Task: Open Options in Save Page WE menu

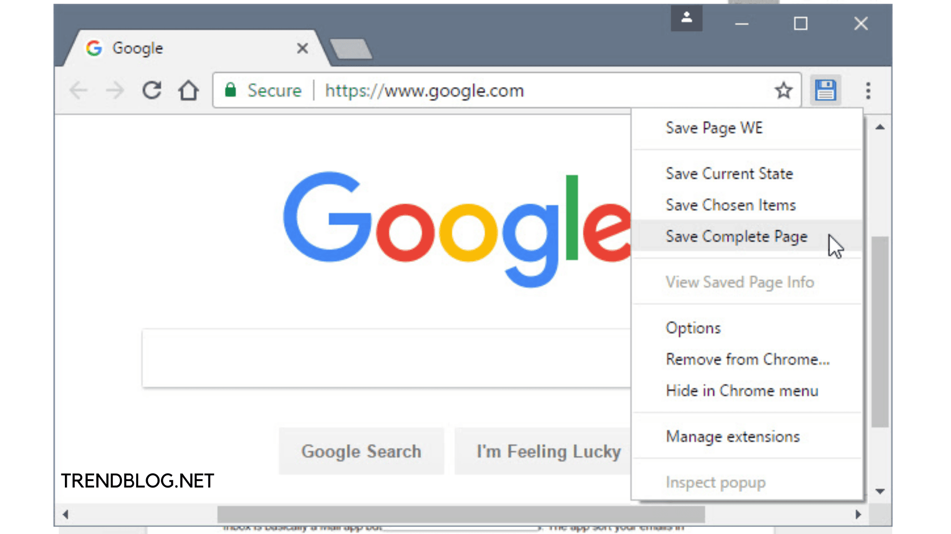Action: tap(693, 327)
